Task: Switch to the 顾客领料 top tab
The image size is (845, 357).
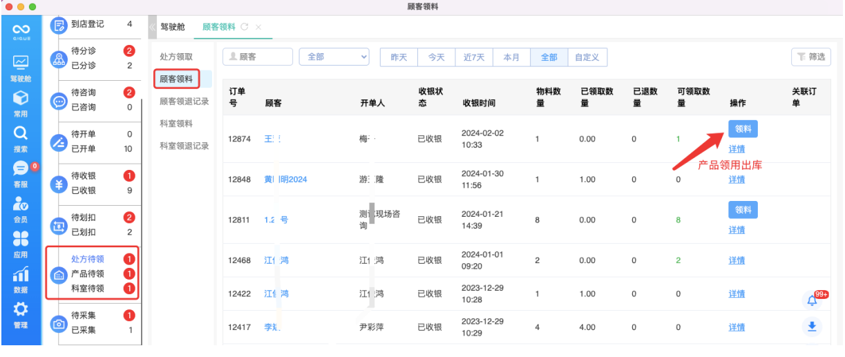Action: click(218, 27)
